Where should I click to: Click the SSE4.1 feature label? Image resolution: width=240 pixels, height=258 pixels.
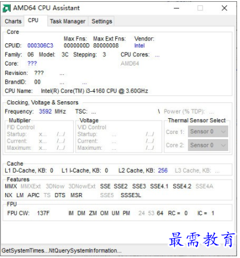click(x=159, y=186)
